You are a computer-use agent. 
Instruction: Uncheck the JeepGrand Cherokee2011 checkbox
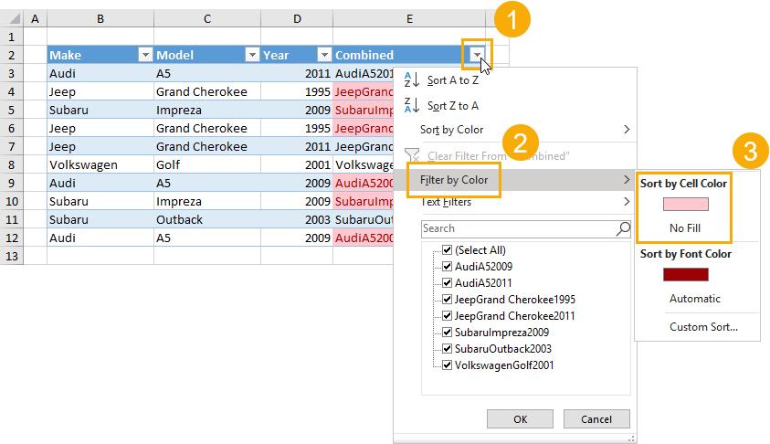447,316
